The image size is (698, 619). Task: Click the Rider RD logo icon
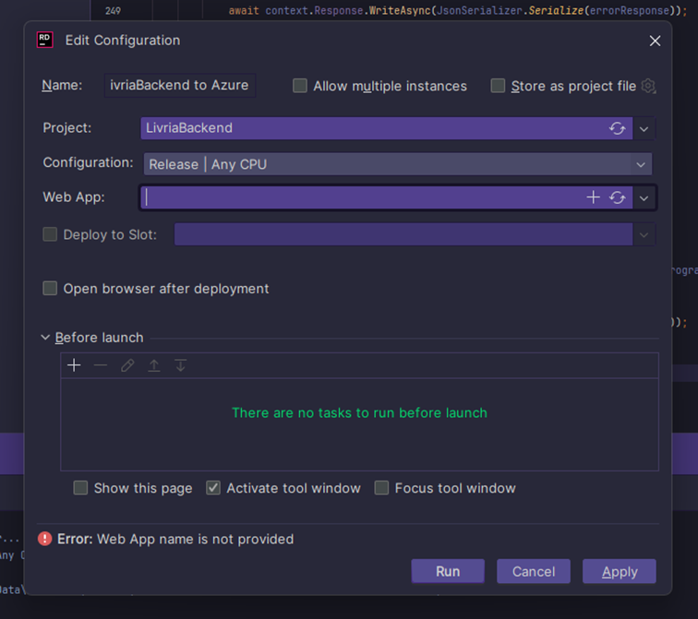pos(45,40)
